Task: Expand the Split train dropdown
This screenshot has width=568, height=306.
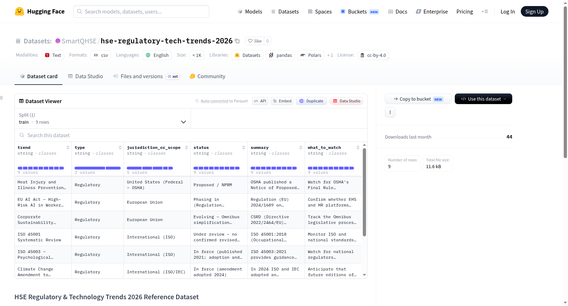Action: click(103, 118)
